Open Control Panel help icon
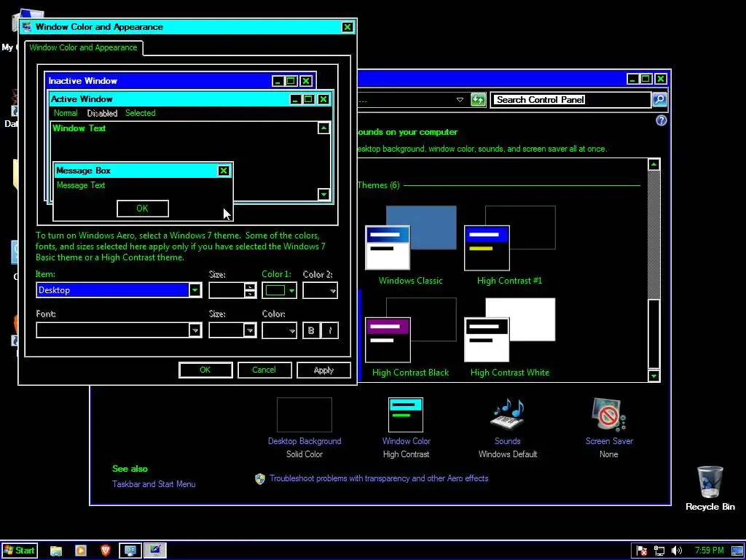 click(x=661, y=120)
